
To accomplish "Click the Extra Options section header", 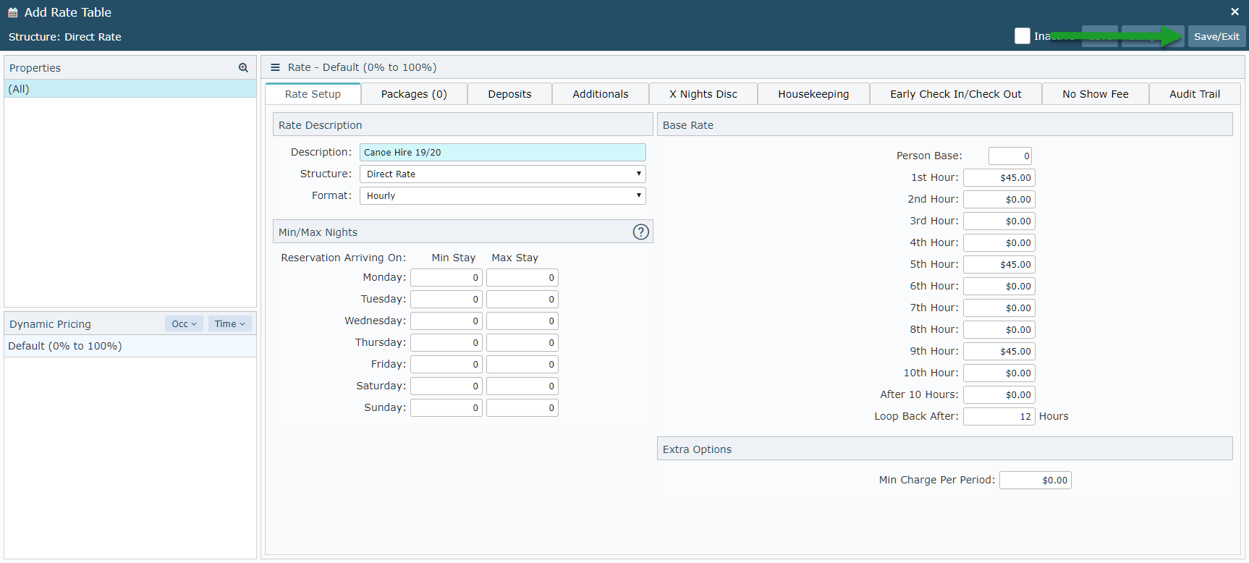I will pos(944,449).
